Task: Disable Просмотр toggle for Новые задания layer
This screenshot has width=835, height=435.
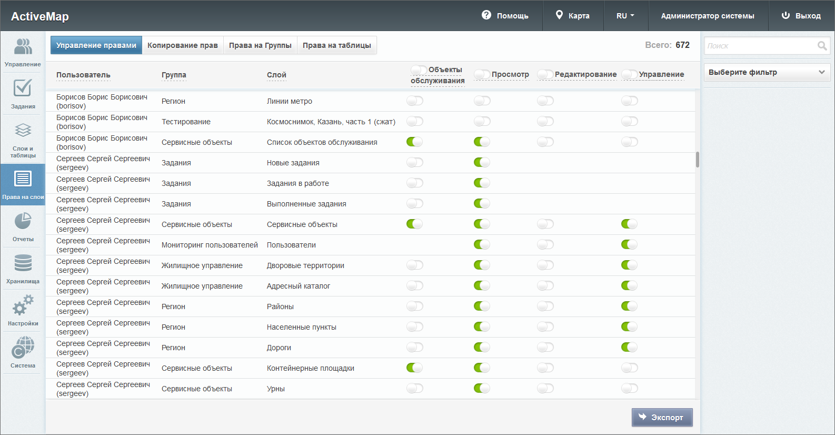Action: click(482, 162)
